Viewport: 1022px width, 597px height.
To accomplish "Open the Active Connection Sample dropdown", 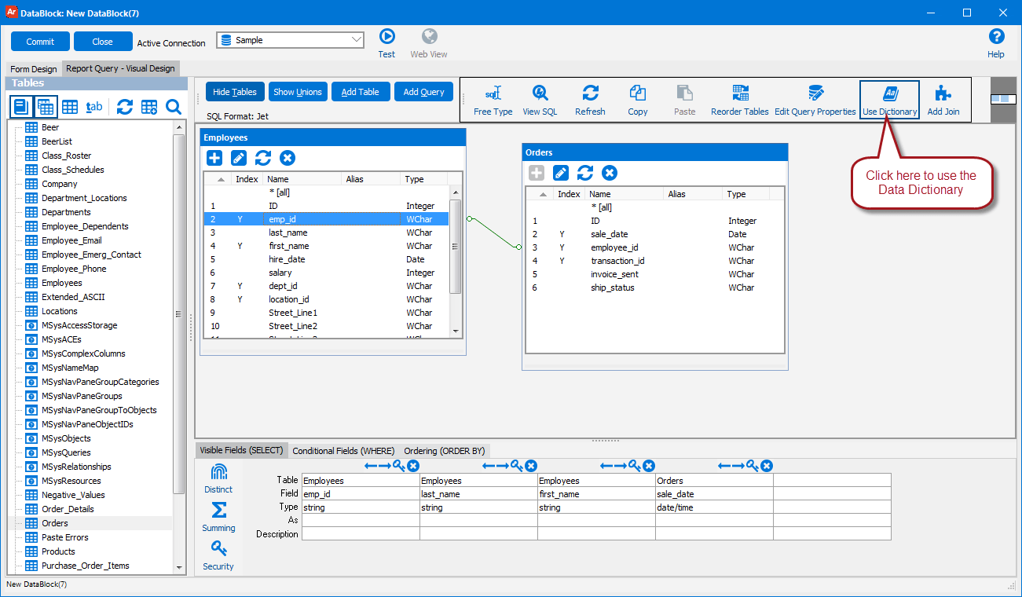I will (x=290, y=40).
